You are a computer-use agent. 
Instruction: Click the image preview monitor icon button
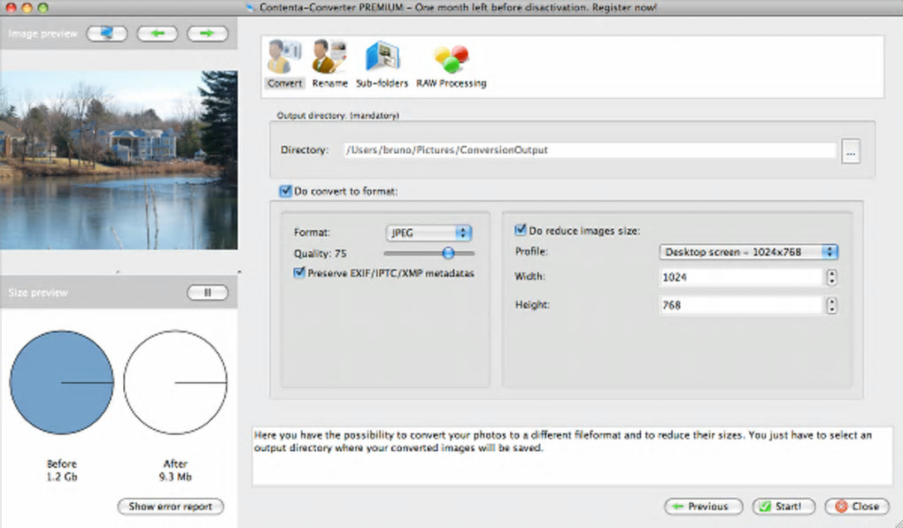pos(107,34)
